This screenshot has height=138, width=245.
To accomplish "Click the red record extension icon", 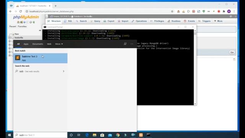I will click(219, 11).
